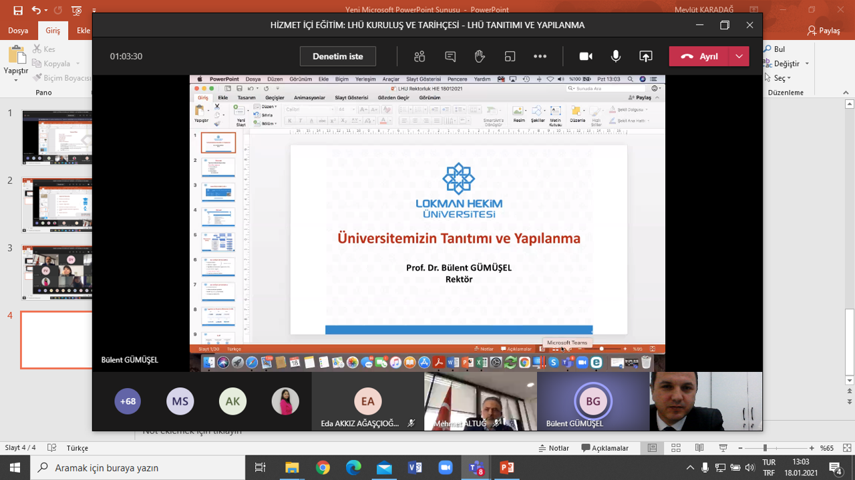Viewport: 855px width, 480px height.
Task: Toggle the microphone mute in Teams
Action: (616, 57)
